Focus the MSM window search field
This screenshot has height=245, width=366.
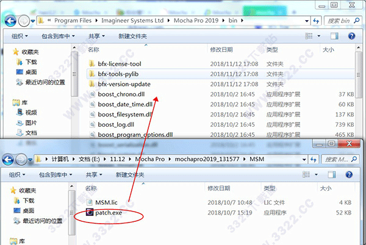pos(340,160)
